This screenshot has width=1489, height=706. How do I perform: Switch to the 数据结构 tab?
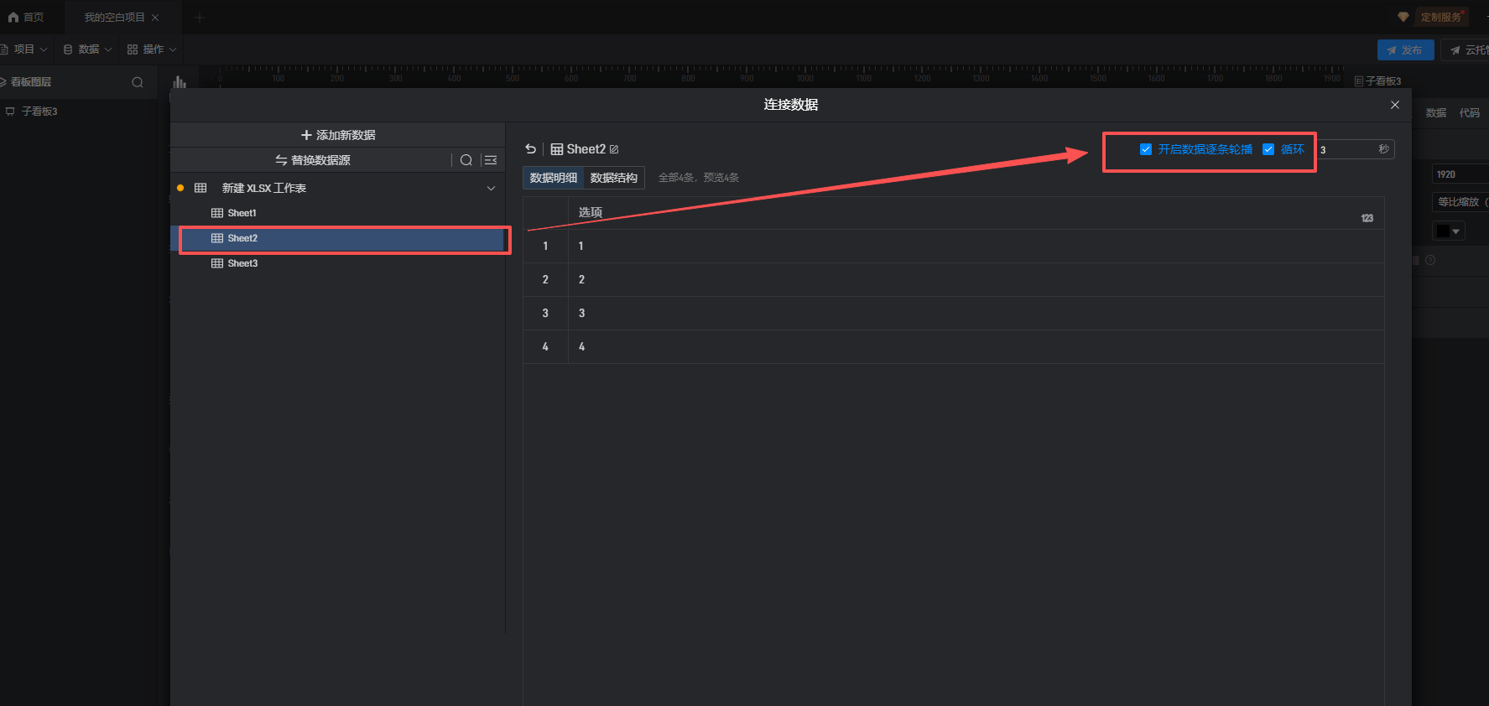pos(613,178)
